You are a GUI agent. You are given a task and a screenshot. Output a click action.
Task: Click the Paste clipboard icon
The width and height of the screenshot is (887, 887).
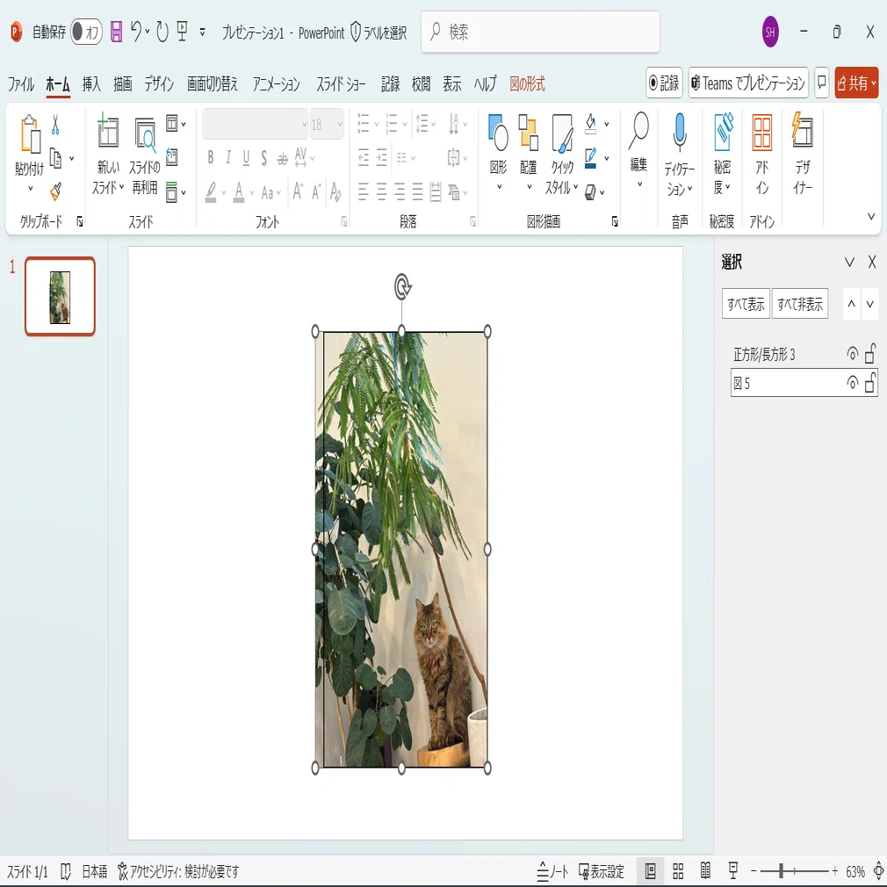point(29,134)
